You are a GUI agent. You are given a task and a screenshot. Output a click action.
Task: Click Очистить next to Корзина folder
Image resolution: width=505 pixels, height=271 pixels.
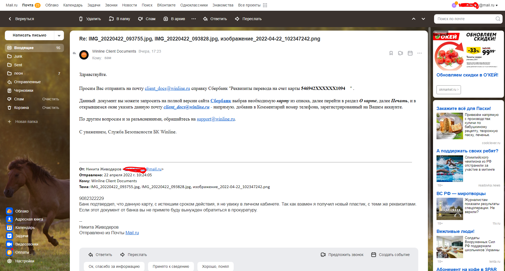(50, 108)
